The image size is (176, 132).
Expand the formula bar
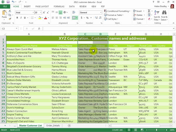tap(174, 28)
